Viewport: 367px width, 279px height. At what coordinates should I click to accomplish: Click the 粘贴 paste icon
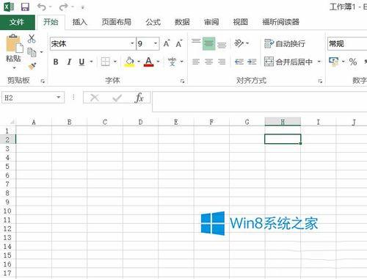[14, 43]
